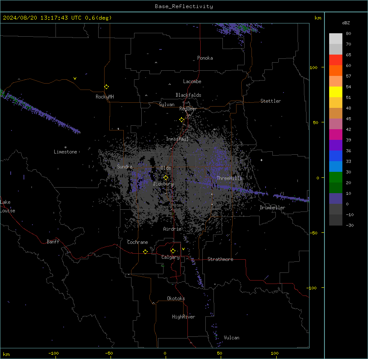Image resolution: width=368 pixels, height=359 pixels.
Task: Pick the yellow legend swatch between 54 and 51
Action: point(336,92)
